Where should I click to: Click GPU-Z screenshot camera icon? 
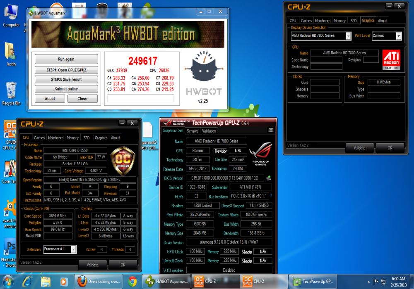(271, 130)
